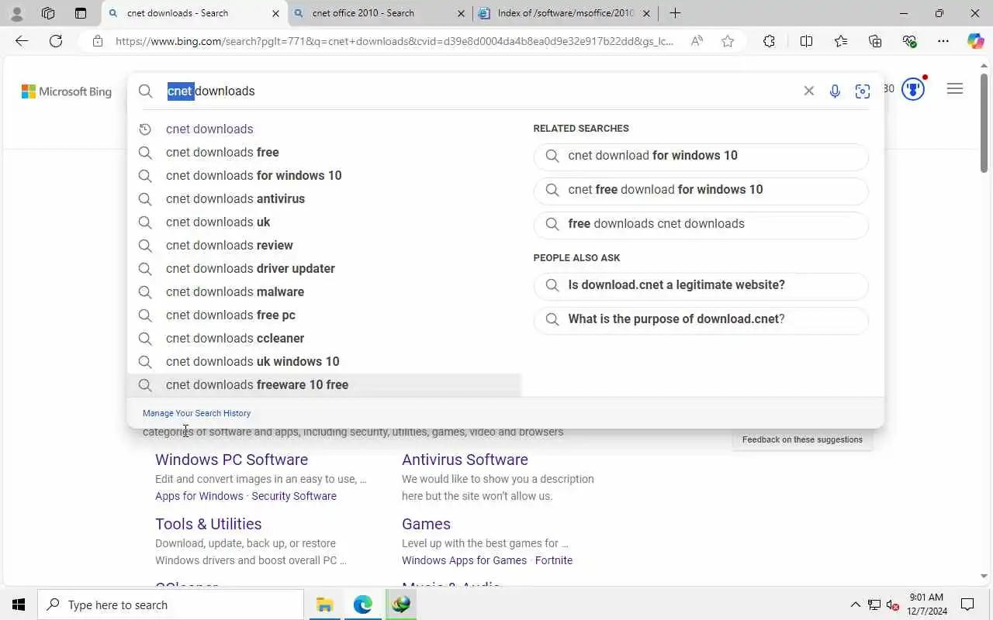Screen dimensions: 993x620
Task: Open Windows Start menu
Action: (19, 604)
